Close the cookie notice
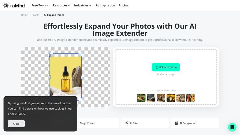This screenshot has width=240, height=135. [16, 124]
